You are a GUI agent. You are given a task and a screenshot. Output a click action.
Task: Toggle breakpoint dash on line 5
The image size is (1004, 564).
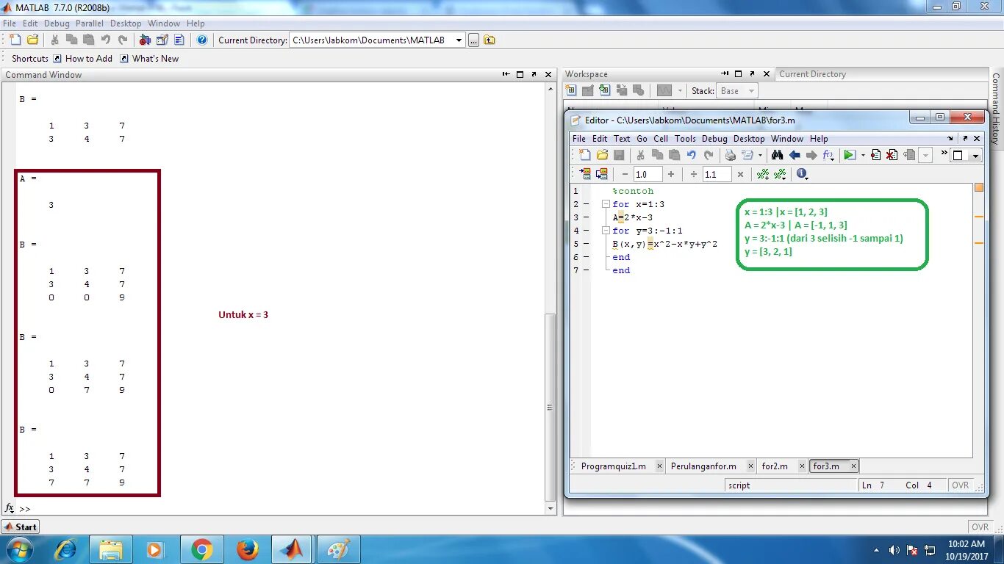pyautogui.click(x=586, y=244)
